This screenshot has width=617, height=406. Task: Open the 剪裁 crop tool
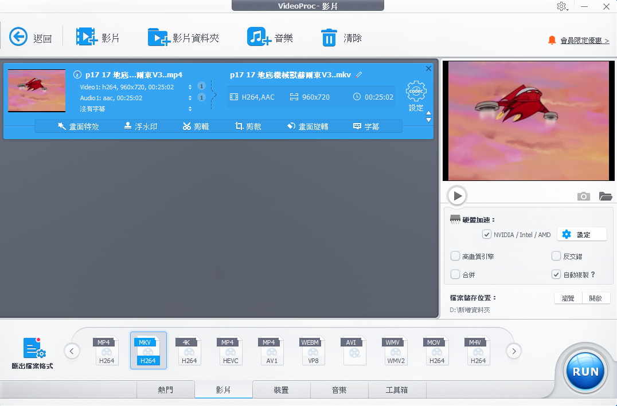tap(248, 127)
